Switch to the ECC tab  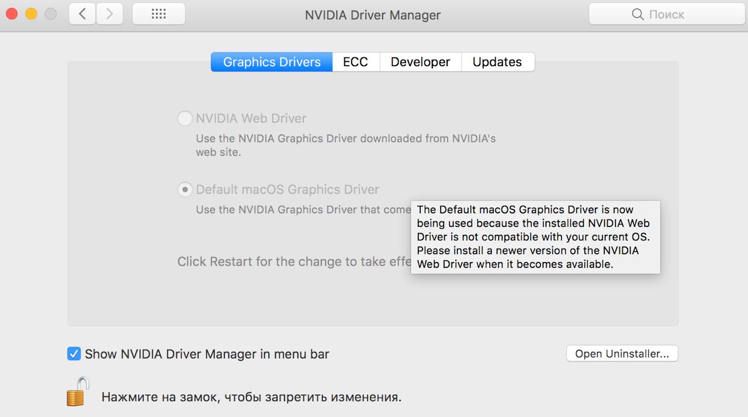coord(356,62)
